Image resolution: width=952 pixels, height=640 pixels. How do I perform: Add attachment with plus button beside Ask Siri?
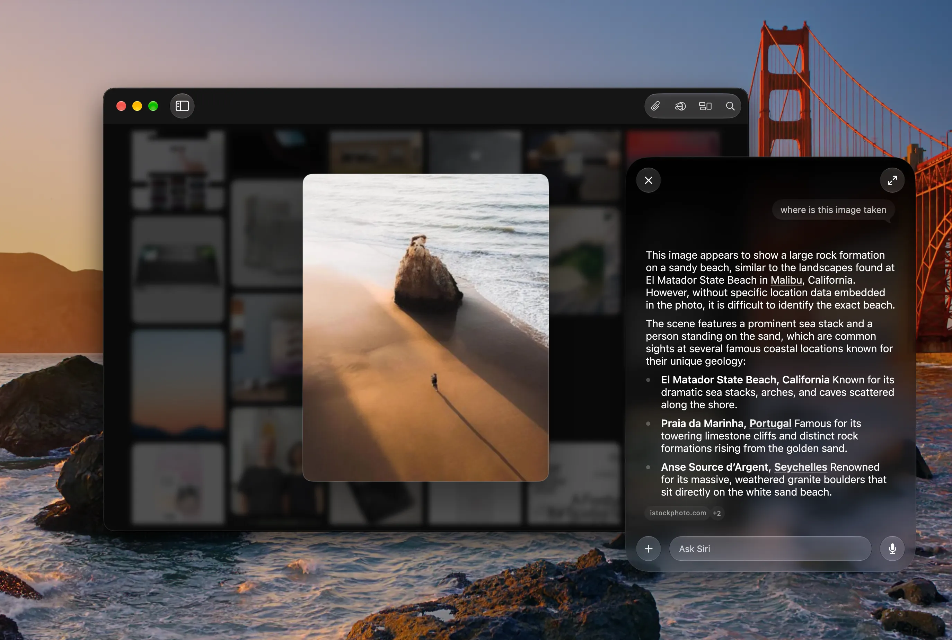648,549
